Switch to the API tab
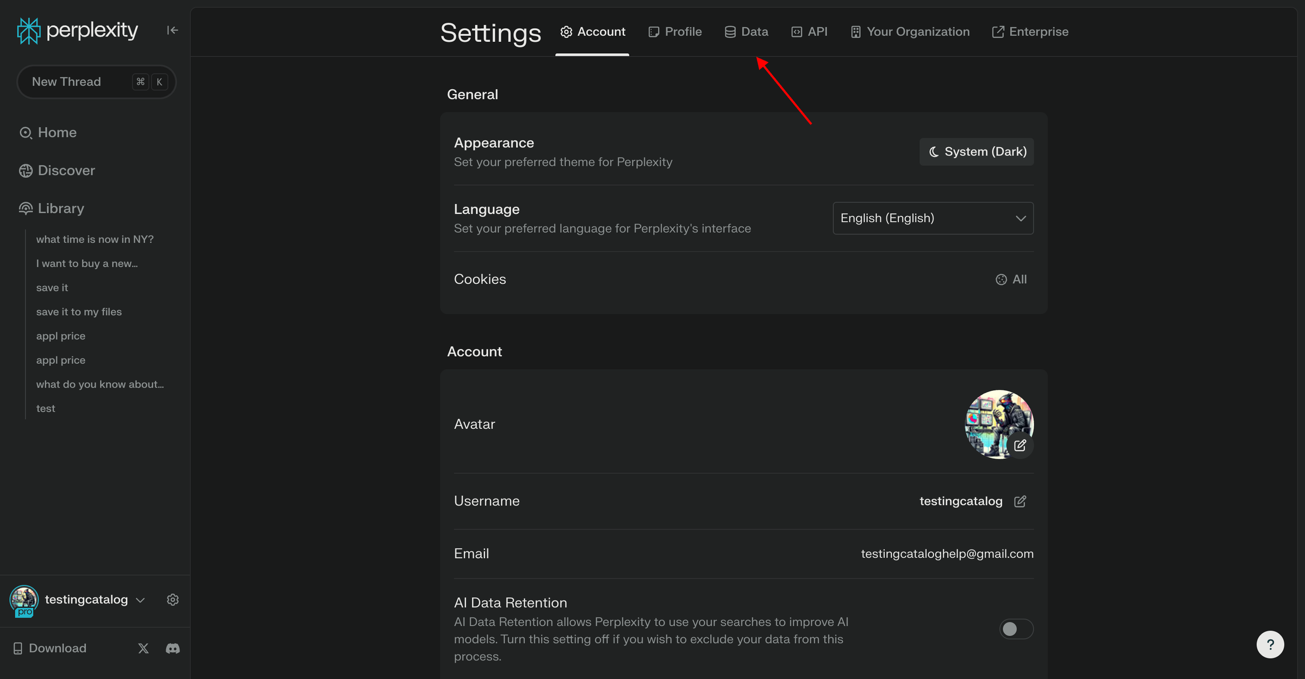This screenshot has width=1305, height=679. pyautogui.click(x=809, y=31)
